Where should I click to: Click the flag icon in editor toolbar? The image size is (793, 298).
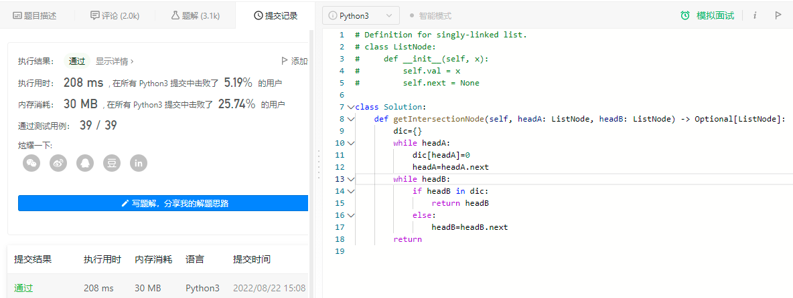(778, 15)
